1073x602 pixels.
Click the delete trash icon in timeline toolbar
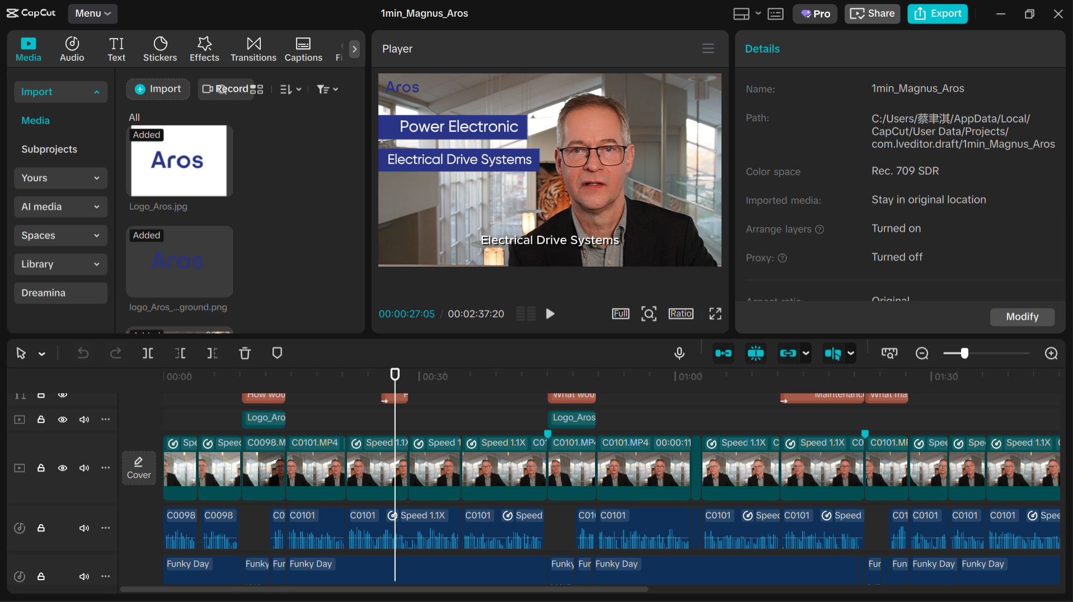pyautogui.click(x=245, y=353)
